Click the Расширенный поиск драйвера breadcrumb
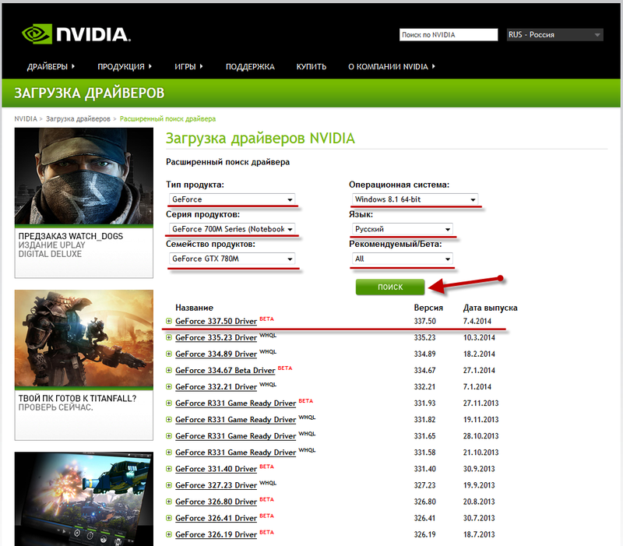Screen dimensions: 623x546 click(167, 119)
